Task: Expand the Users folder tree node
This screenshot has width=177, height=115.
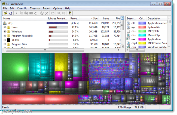Action: click(x=5, y=27)
